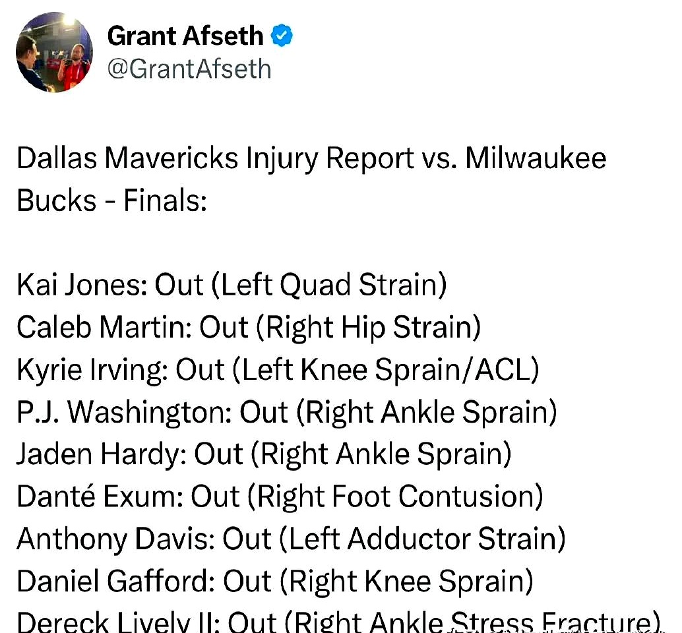The image size is (682, 633).
Task: Click Grant Afseth's profile avatar photo
Action: click(x=54, y=51)
